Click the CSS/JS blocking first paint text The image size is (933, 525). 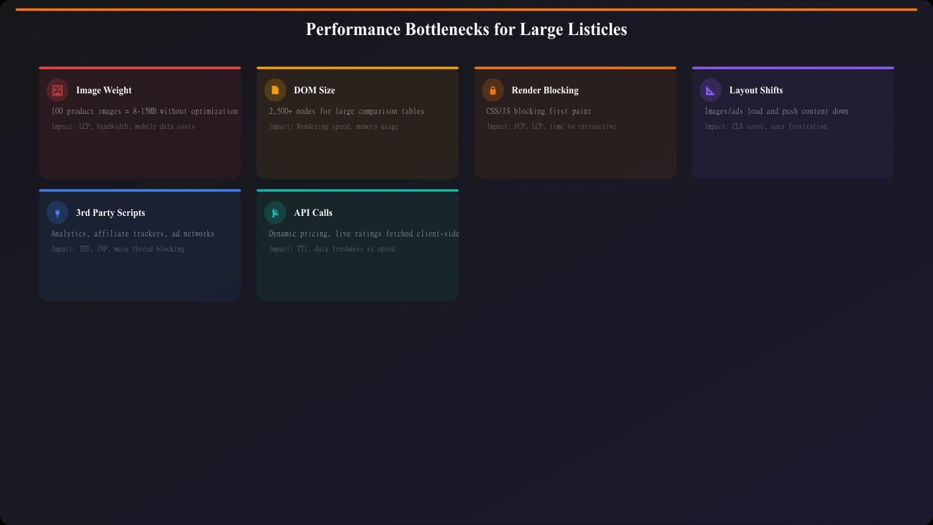(x=538, y=111)
